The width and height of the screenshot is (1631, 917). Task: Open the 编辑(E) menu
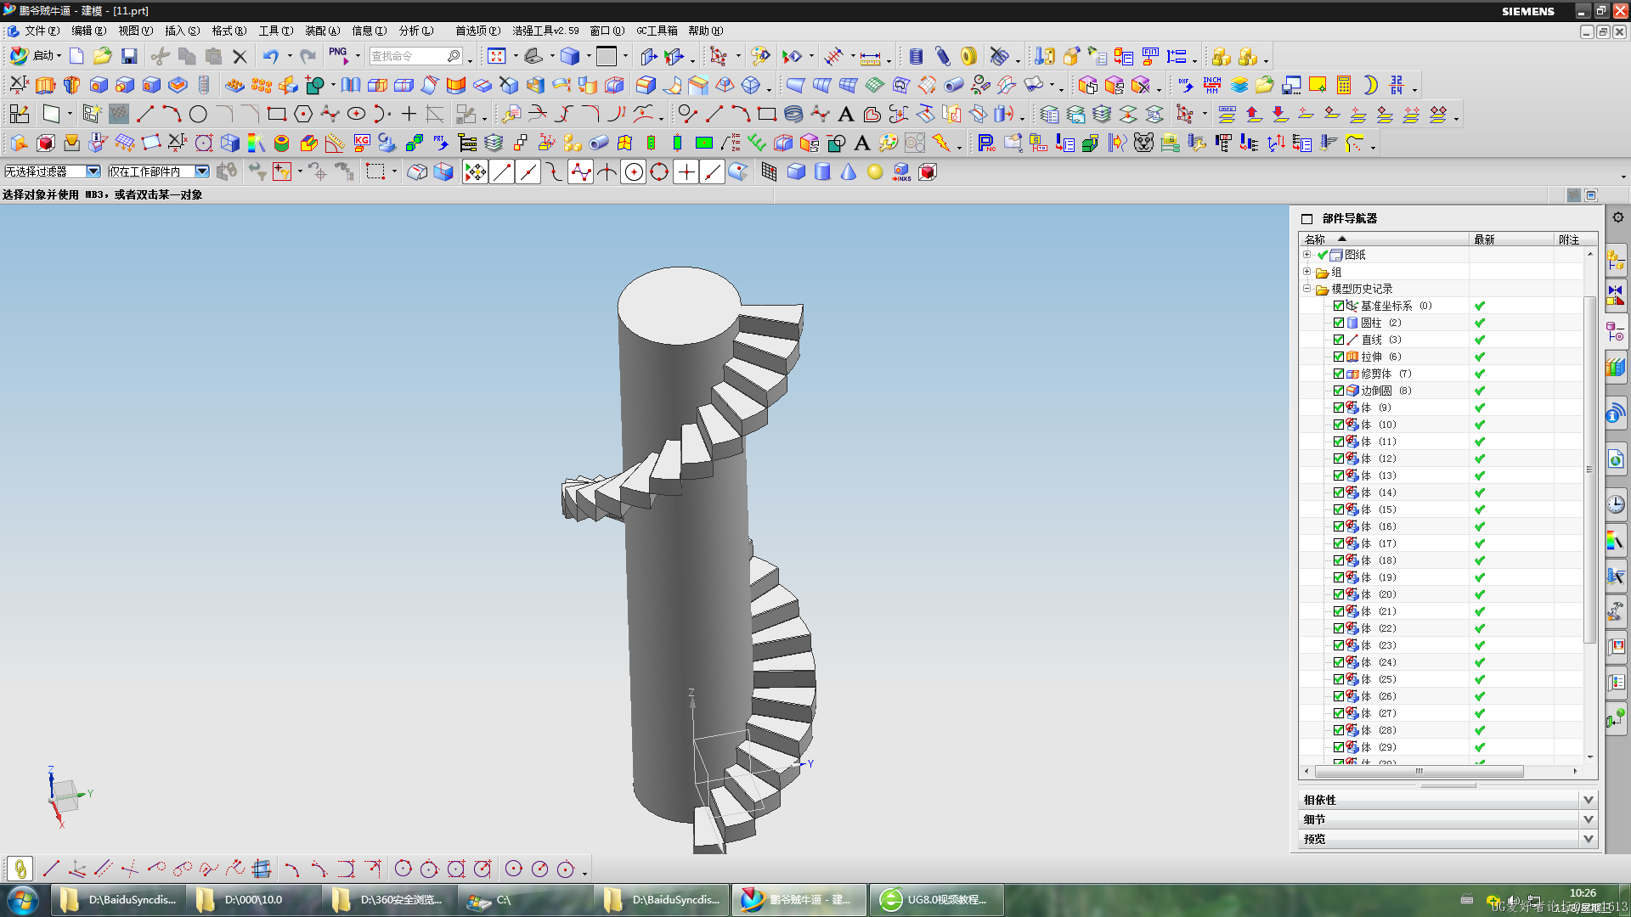click(88, 31)
